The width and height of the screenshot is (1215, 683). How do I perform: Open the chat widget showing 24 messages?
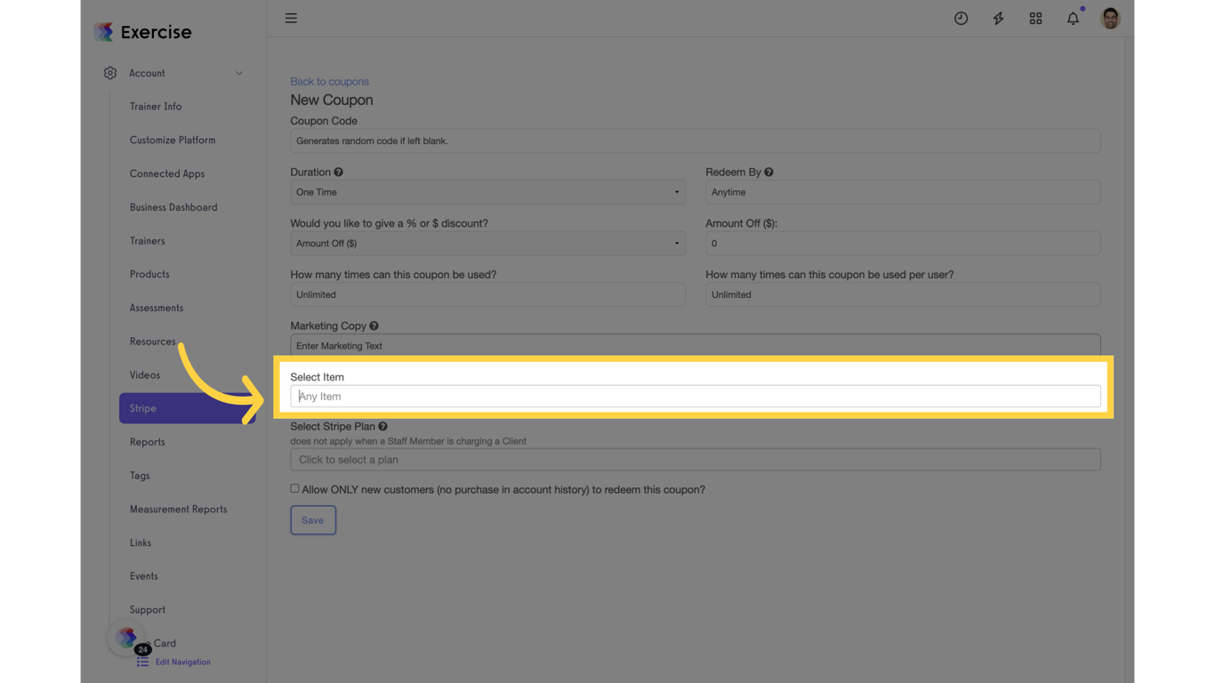coord(126,638)
